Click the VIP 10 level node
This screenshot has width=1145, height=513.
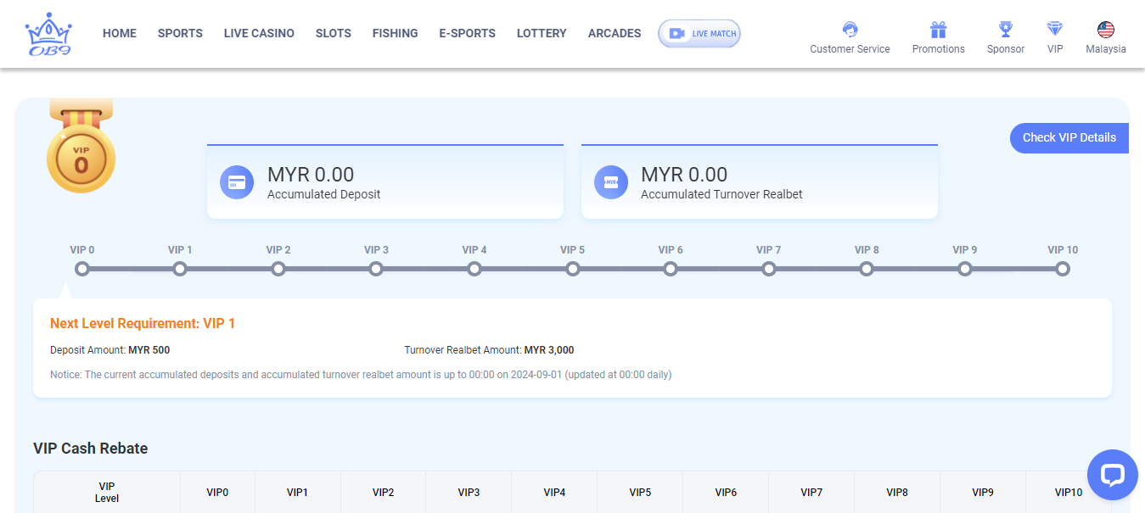(x=1063, y=269)
